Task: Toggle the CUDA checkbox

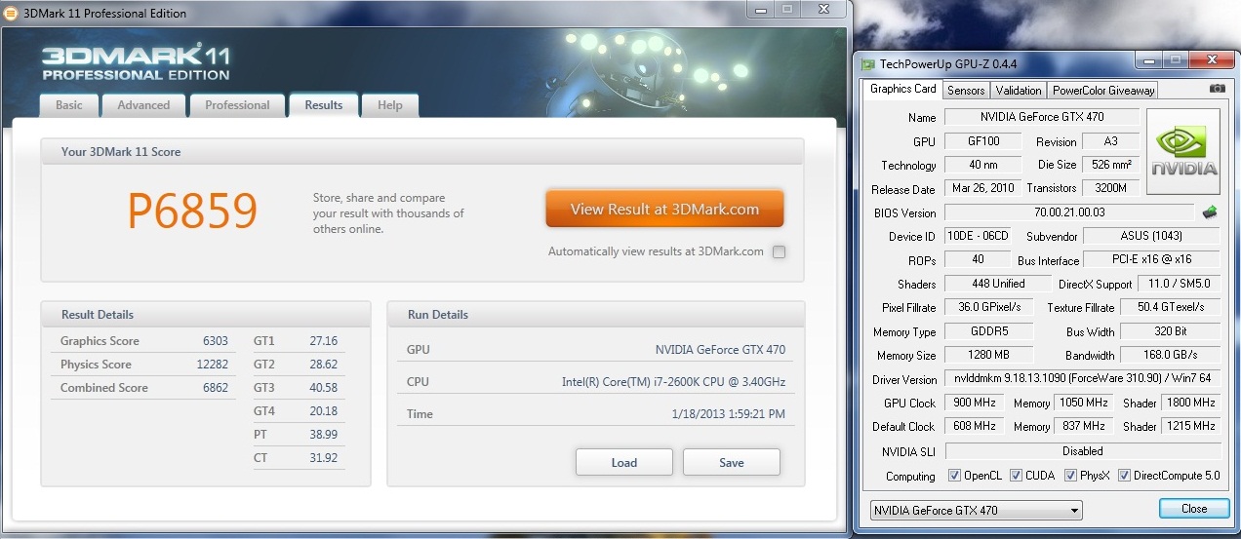Action: [1017, 476]
